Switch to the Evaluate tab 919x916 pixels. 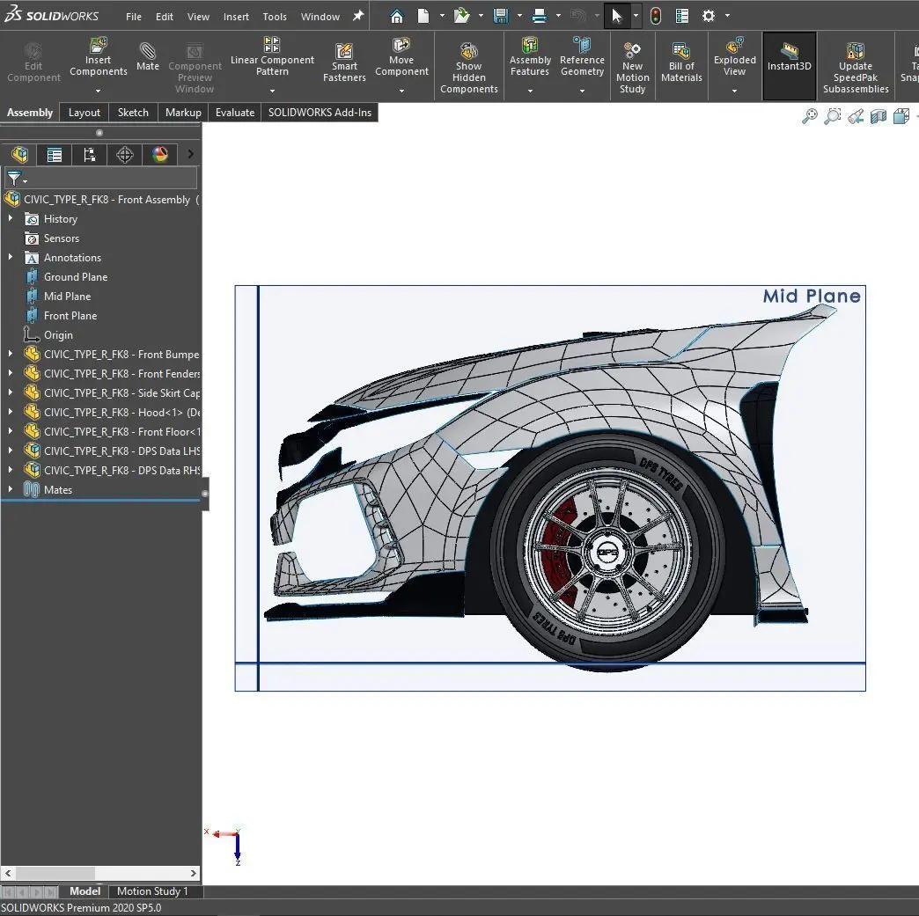coord(234,113)
